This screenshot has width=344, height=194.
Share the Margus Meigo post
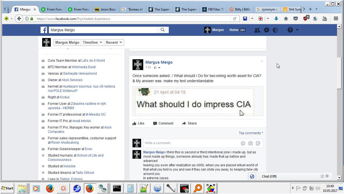[x=189, y=123]
